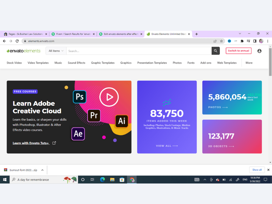Open Graphics category
This screenshot has height=204, width=272.
[x=126, y=63]
